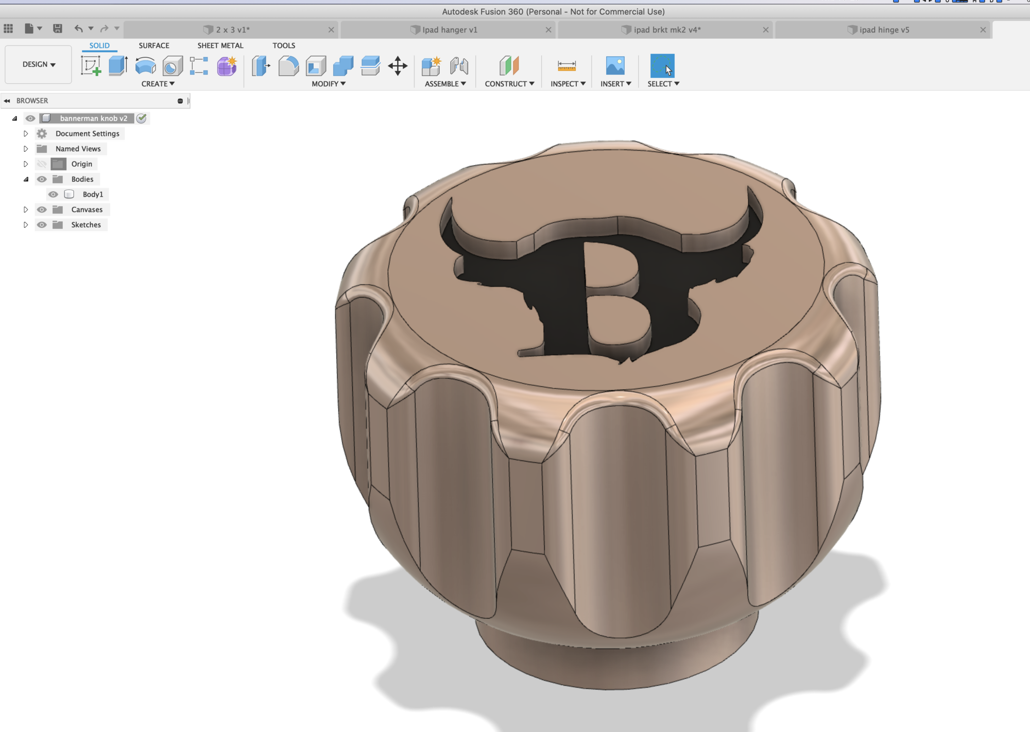1030x732 pixels.
Task: Select the Combine tool
Action: (343, 66)
